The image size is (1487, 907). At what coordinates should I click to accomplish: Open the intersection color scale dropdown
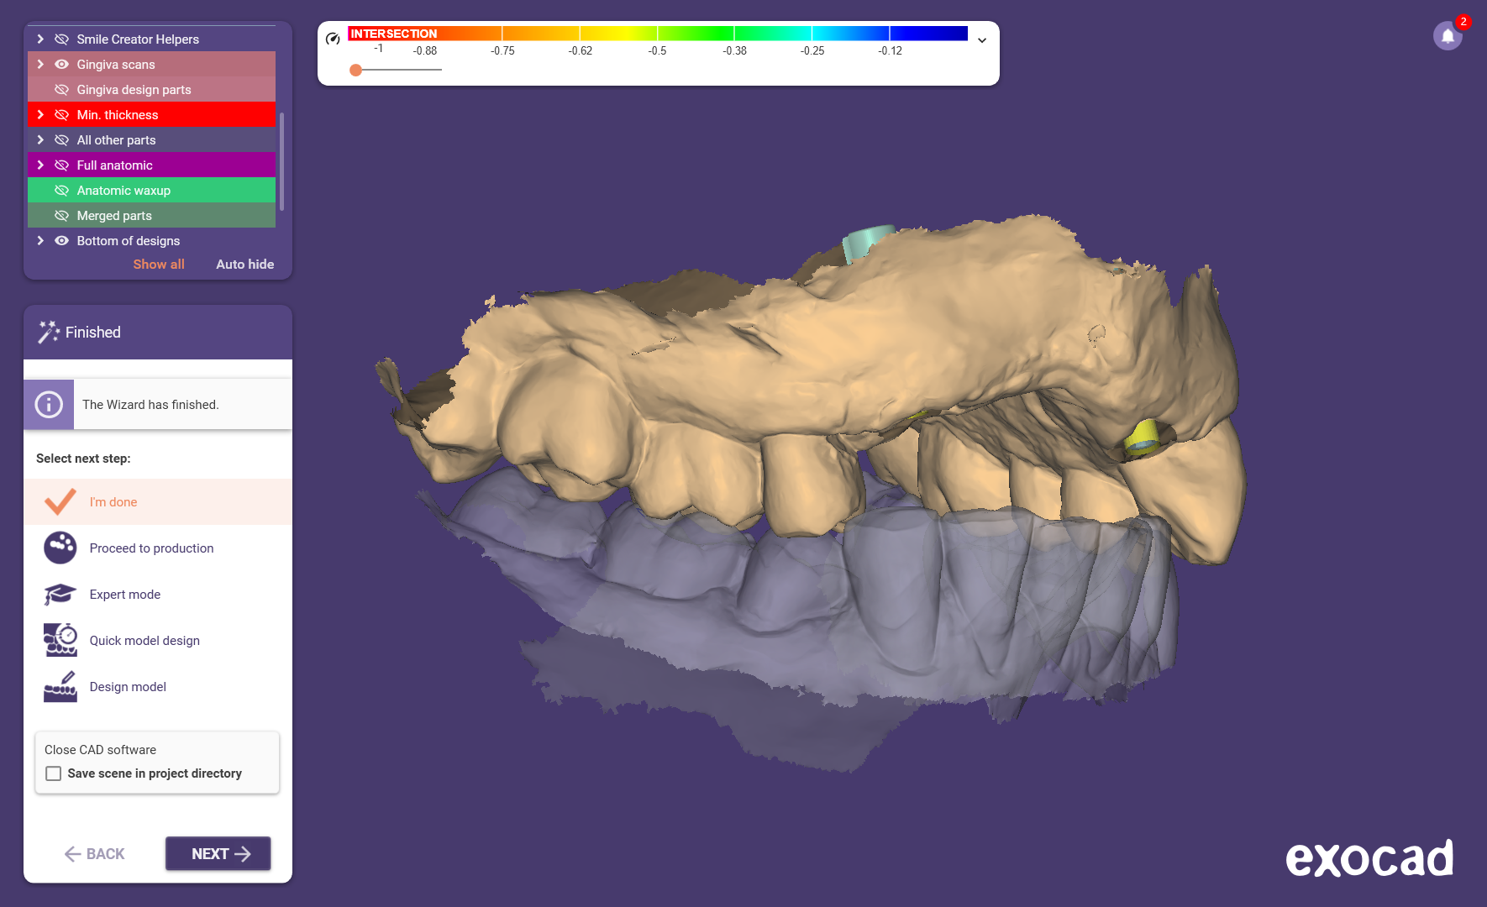click(x=981, y=40)
